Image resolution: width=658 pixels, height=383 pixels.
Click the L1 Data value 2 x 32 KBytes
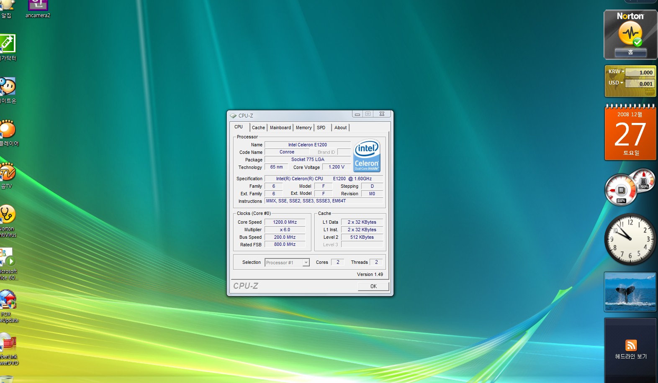click(362, 222)
